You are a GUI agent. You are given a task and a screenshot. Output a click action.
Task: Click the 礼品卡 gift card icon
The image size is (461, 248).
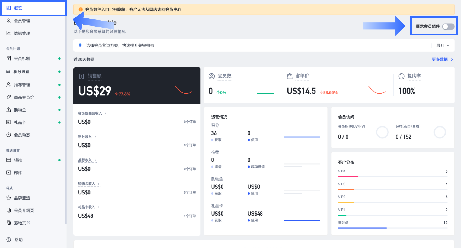(x=9, y=122)
